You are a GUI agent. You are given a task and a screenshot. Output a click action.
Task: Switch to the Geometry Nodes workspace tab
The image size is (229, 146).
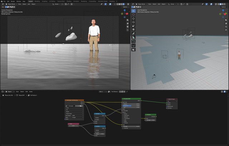click(103, 1)
